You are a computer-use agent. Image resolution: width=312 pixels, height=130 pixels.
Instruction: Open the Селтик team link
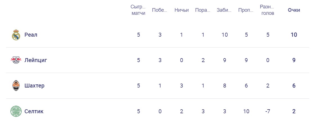point(34,111)
